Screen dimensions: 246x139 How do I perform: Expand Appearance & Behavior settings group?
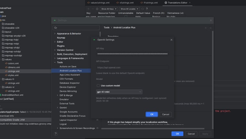pyautogui.click(x=55, y=33)
